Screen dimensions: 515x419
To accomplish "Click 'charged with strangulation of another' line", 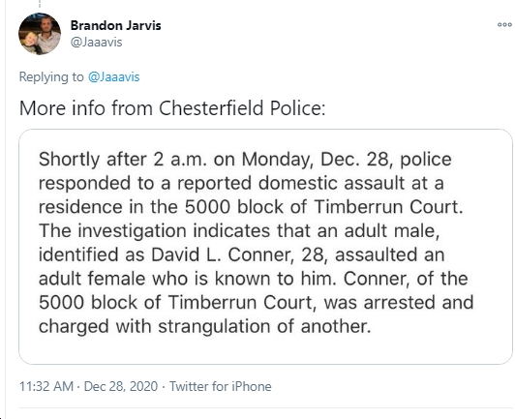I will (205, 326).
